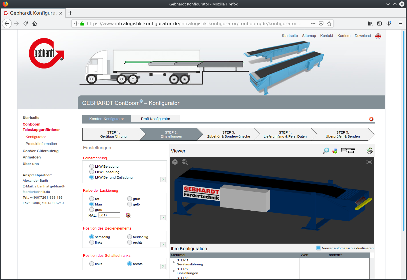Open help for Position des Schaltschranks
Image resolution: width=407 pixels, height=280 pixels.
[163, 267]
